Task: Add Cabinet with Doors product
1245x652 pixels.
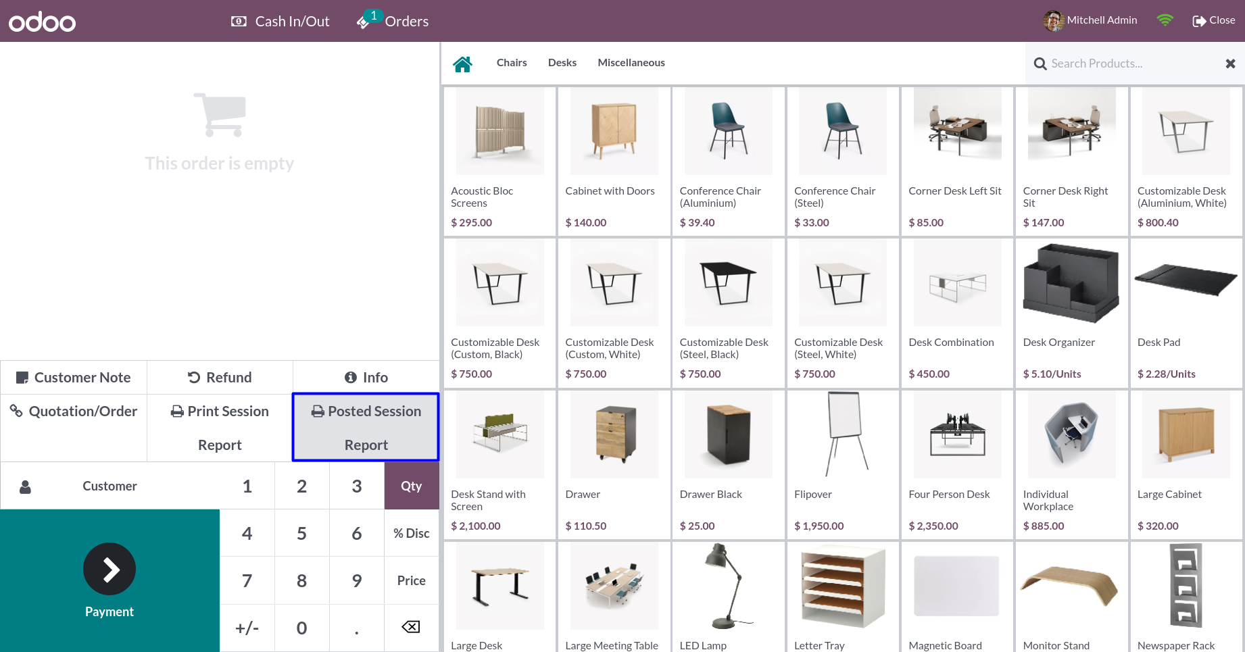Action: point(614,161)
